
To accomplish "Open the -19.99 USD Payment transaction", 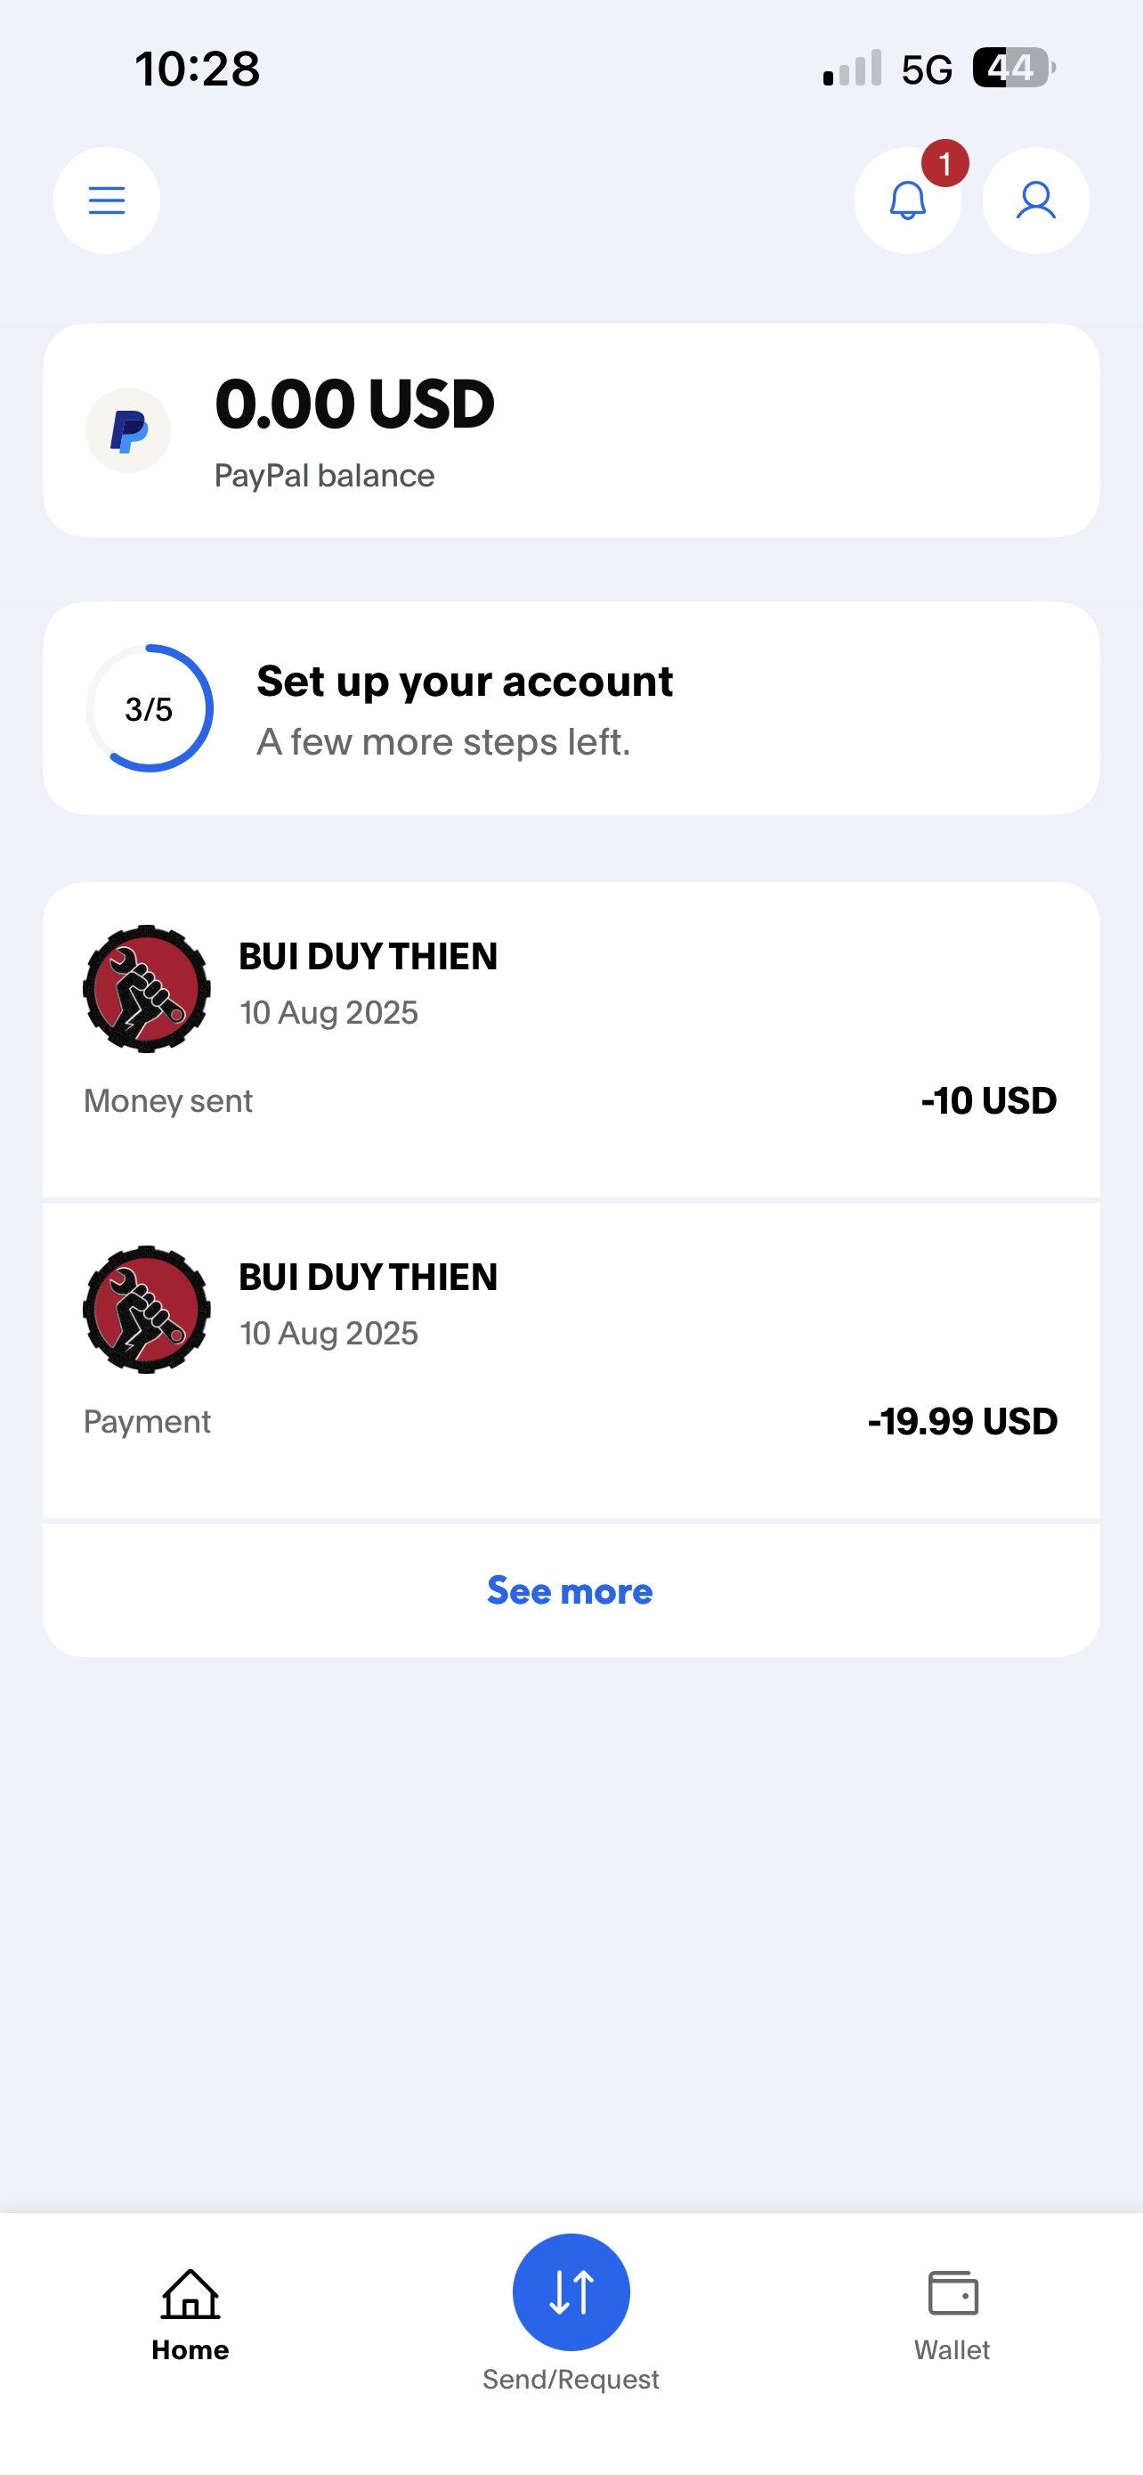I will 571,1360.
